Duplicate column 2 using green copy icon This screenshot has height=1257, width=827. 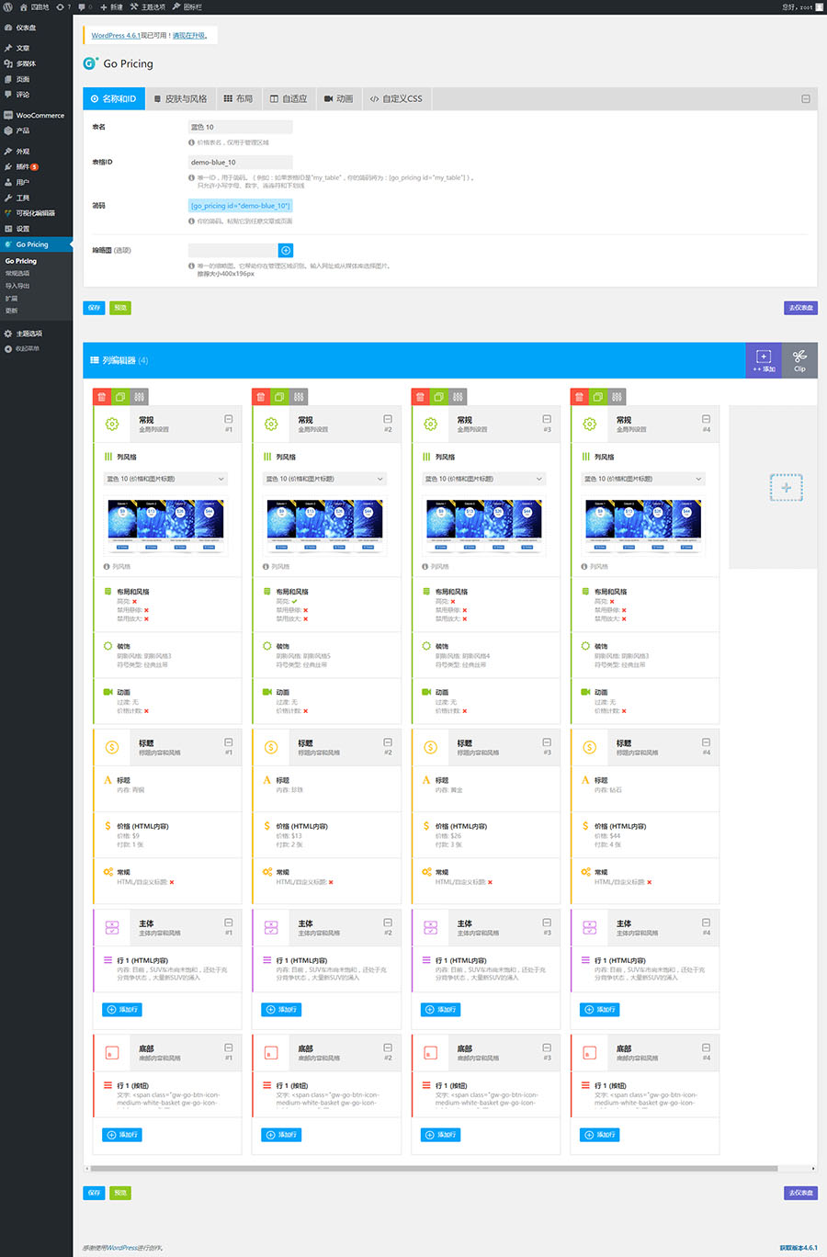[279, 397]
